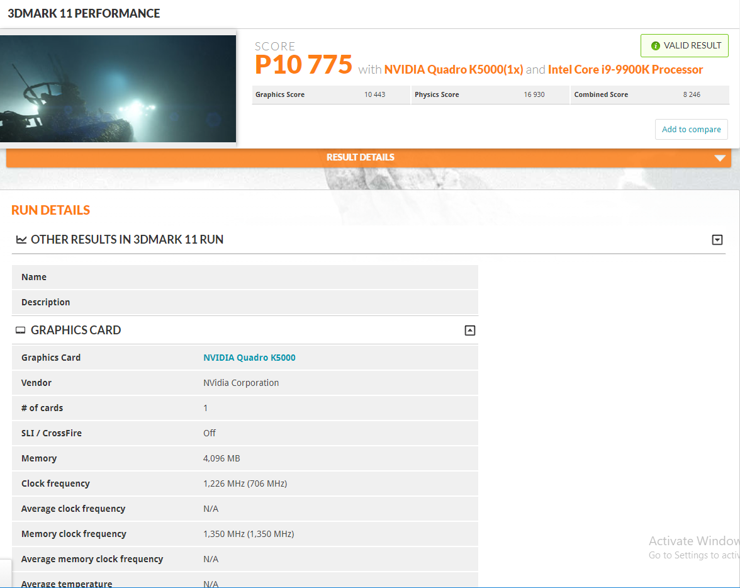Image resolution: width=740 pixels, height=588 pixels.
Task: Click the chart icon beside Other Results
Action: 21,239
